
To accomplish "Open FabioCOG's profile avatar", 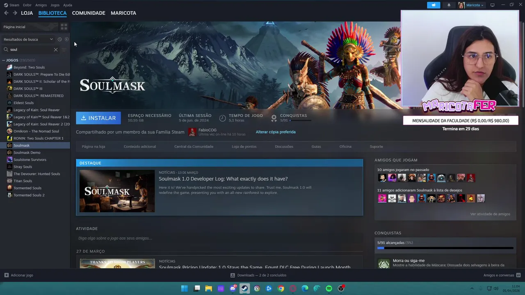I will click(x=192, y=132).
